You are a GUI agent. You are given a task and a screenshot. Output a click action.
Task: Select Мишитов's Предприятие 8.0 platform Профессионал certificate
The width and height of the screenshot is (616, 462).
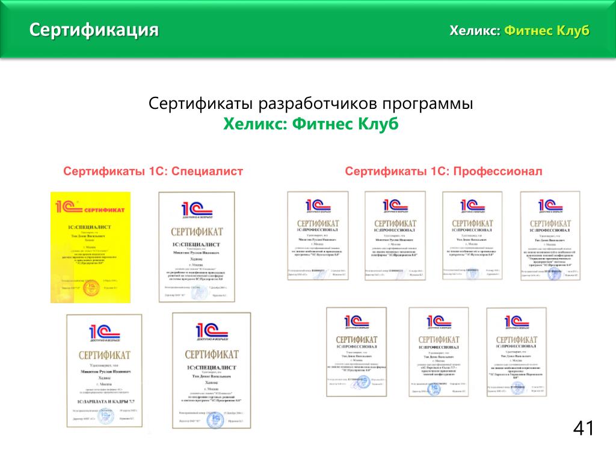pyautogui.click(x=395, y=235)
